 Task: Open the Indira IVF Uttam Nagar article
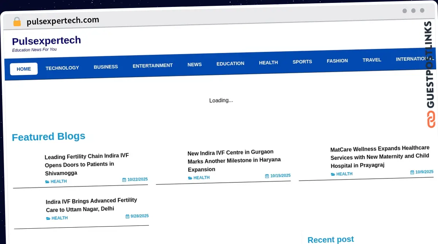(91, 205)
